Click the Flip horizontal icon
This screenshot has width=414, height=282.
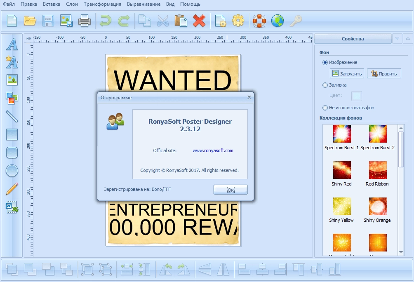click(x=223, y=269)
